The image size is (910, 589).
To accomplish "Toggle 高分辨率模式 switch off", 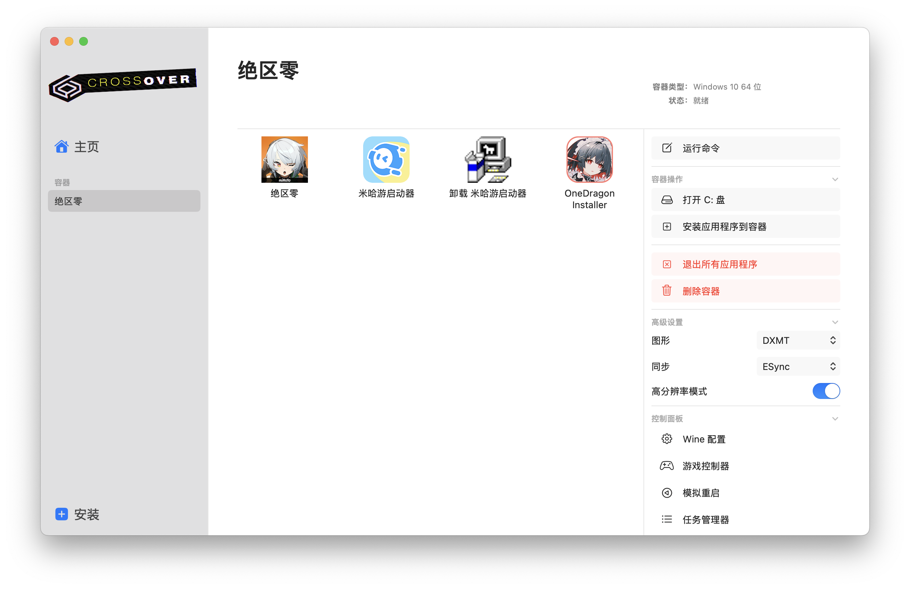I will point(826,391).
